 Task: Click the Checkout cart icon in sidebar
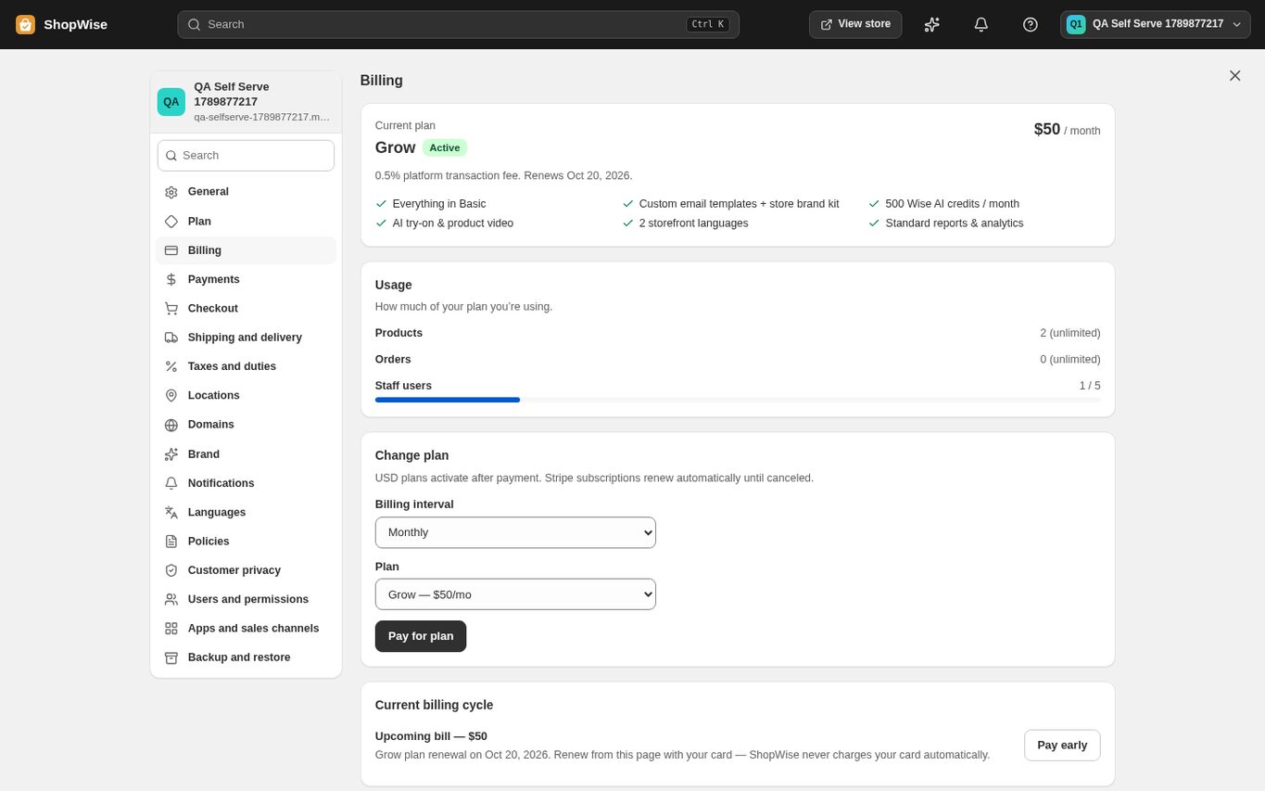[x=171, y=309]
